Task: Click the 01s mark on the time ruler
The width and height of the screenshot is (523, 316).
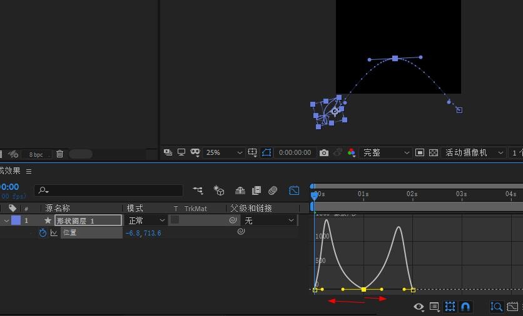Action: coord(363,194)
